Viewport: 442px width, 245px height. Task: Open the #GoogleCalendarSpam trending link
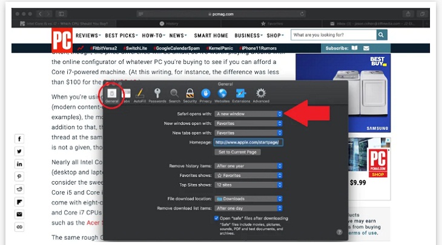(177, 48)
